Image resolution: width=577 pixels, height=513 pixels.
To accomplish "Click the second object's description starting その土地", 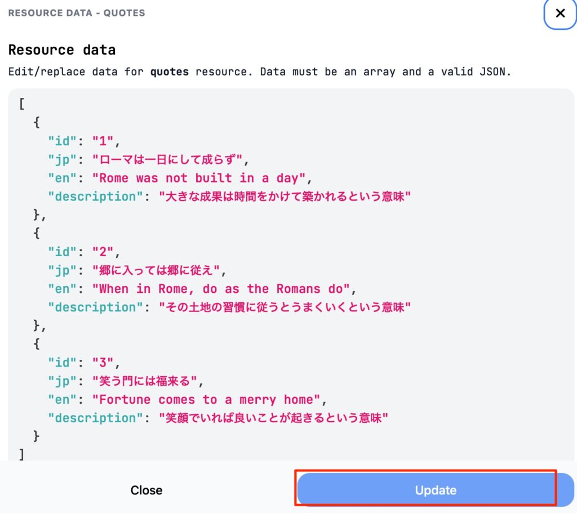I will coord(285,307).
